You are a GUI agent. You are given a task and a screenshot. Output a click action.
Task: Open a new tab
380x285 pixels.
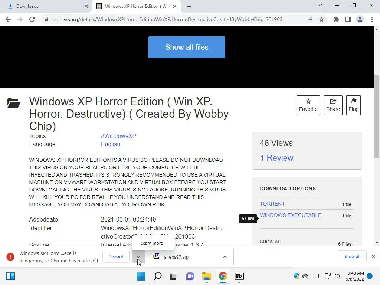click(x=189, y=6)
